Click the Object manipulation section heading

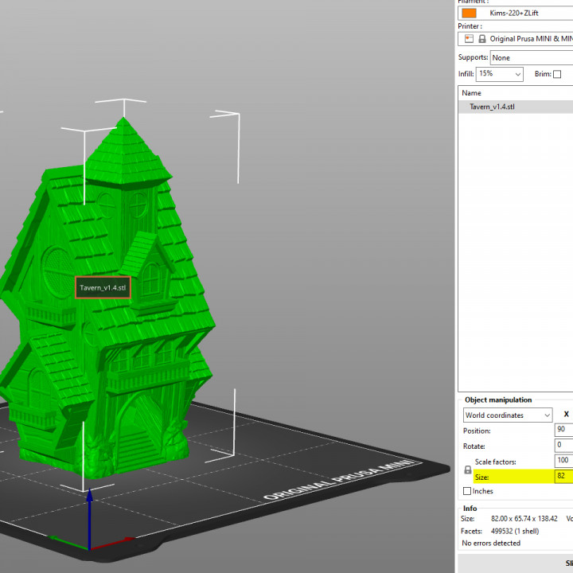[498, 400]
